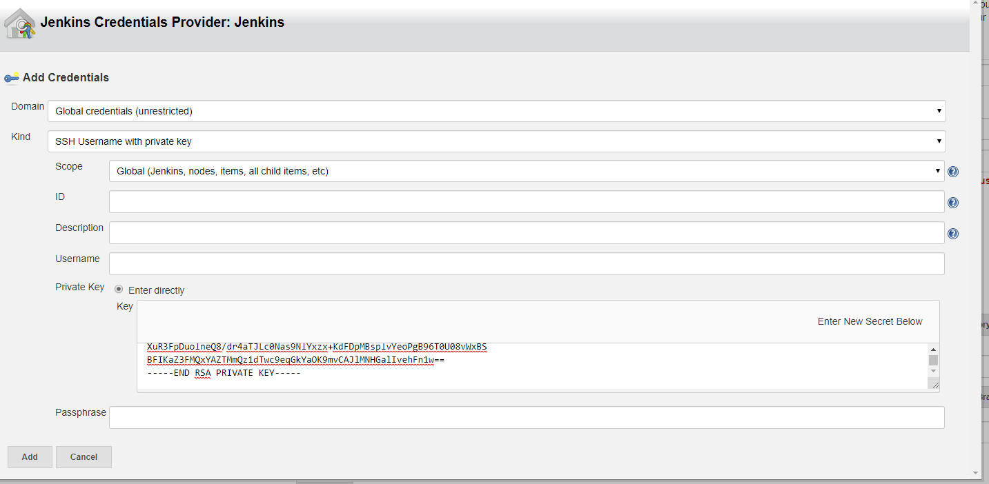Screen dimensions: 989x484
Task: Click the down arrow of the Key textarea scrollbar
Action: pyautogui.click(x=933, y=372)
